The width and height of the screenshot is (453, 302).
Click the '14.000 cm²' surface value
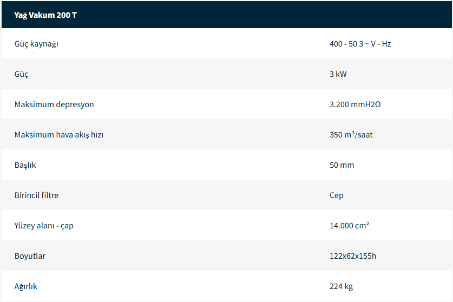pos(349,226)
